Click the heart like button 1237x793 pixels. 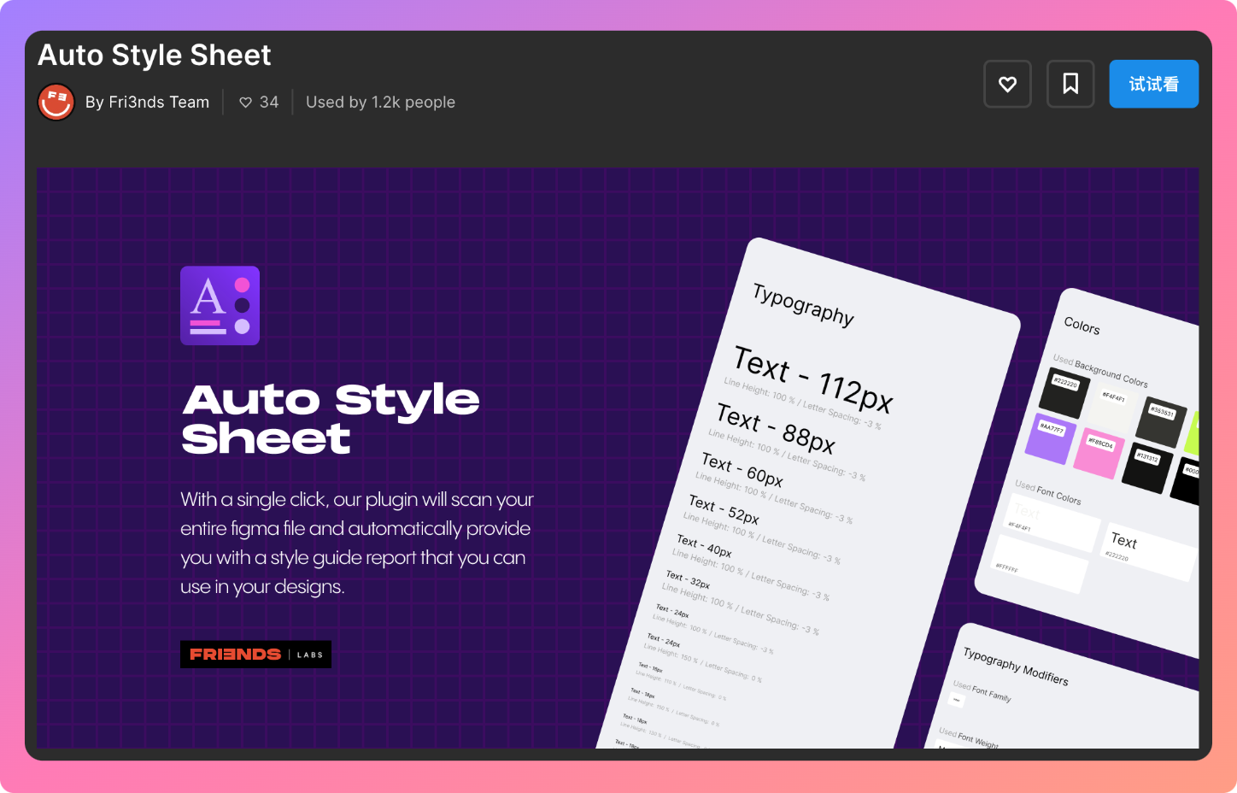pos(1007,84)
